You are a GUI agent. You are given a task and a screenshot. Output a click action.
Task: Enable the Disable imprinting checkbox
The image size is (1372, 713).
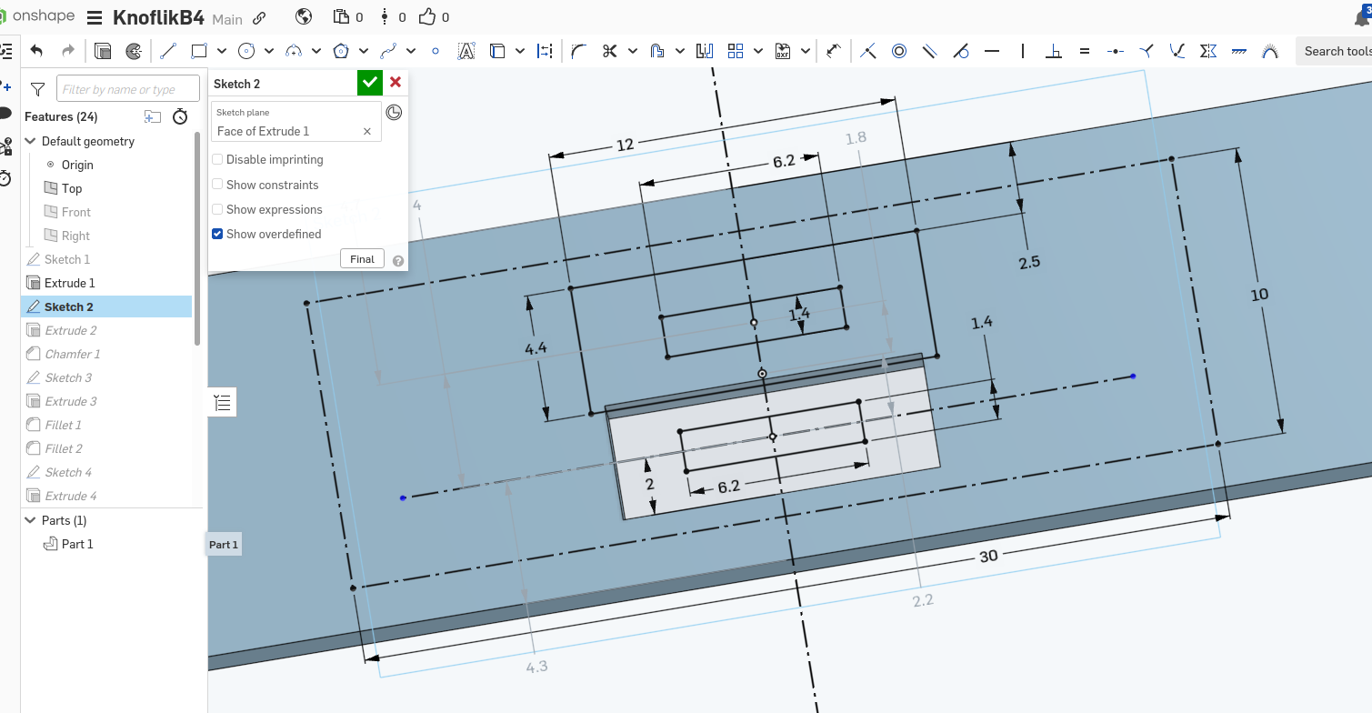coord(217,160)
